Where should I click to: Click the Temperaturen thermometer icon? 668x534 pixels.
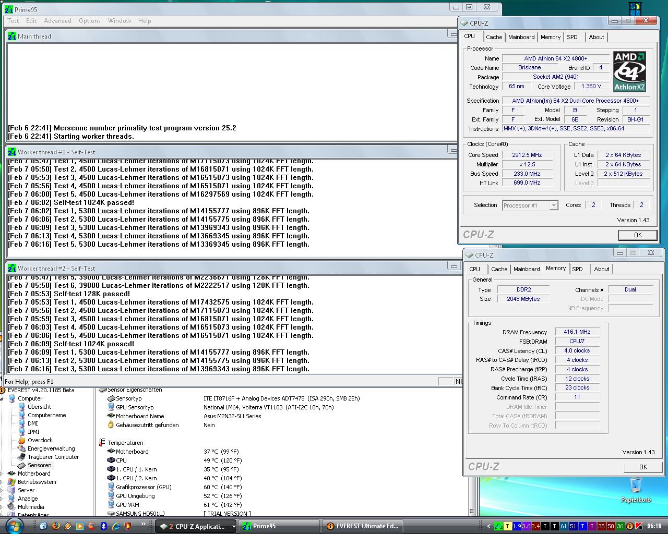pos(102,443)
